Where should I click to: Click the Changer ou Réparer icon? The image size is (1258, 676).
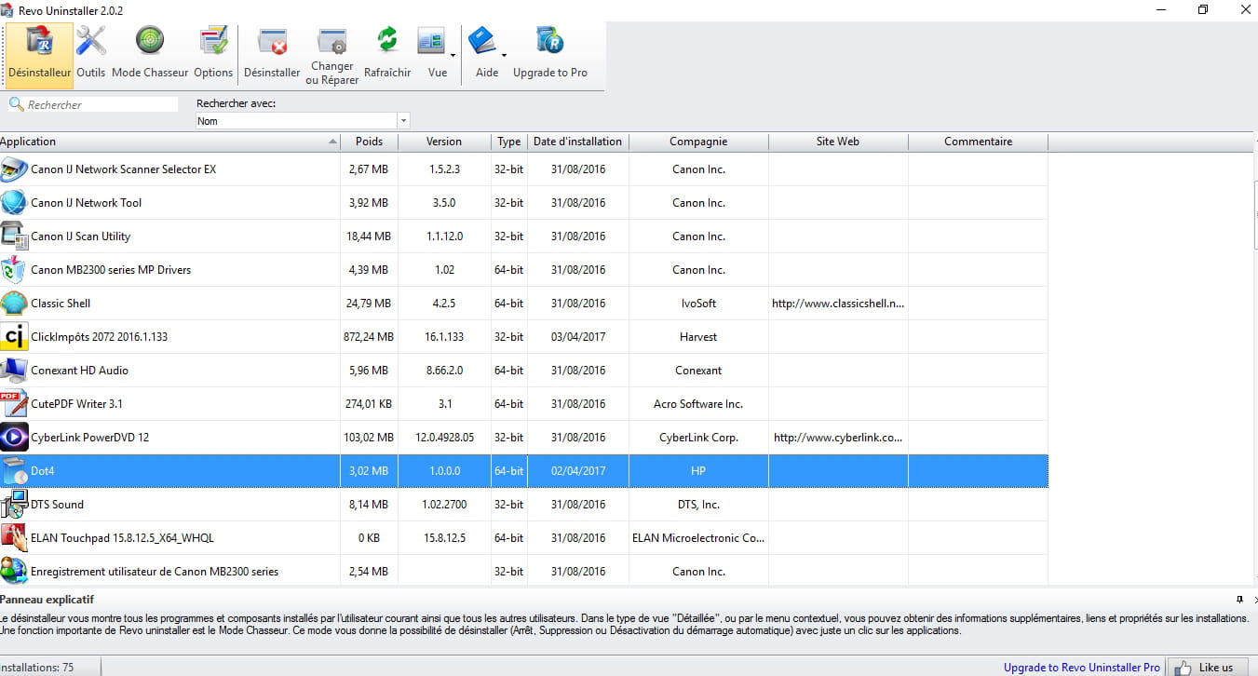point(332,41)
